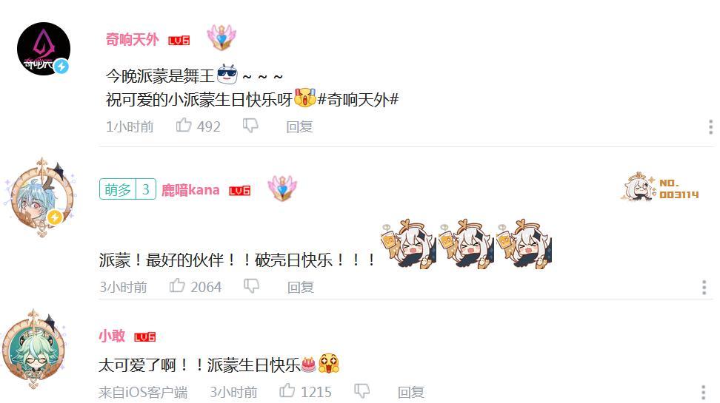This screenshot has height=403, width=720.
Task: Open the #奇响天外# hashtag topic
Action: pos(358,99)
